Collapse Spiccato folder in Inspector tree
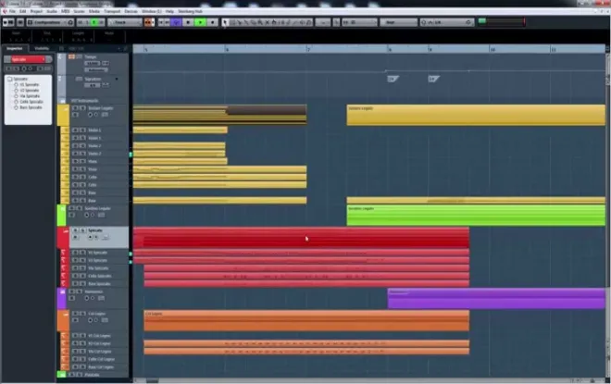 click(x=10, y=79)
